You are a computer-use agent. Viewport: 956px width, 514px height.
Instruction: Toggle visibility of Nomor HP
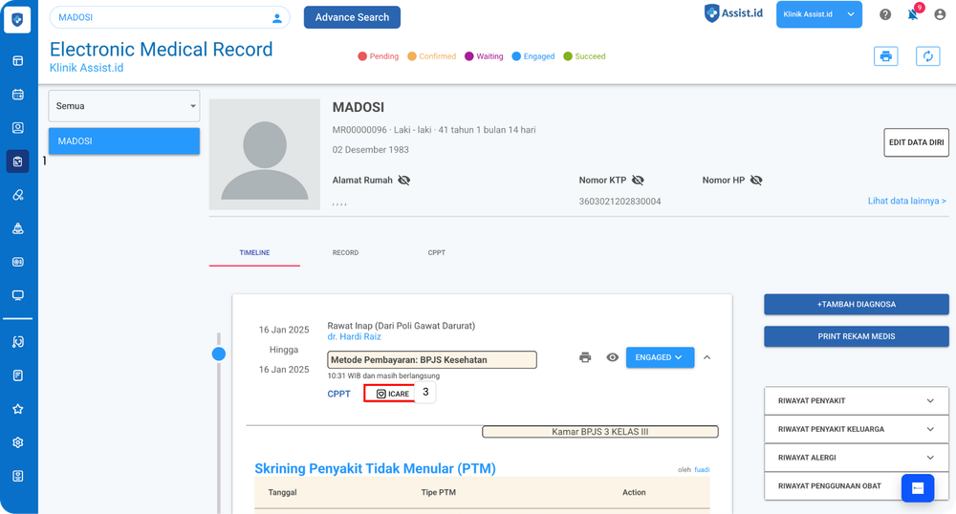point(756,180)
